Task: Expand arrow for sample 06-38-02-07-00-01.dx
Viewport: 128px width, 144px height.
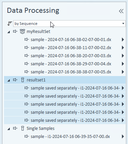Action: click(123, 40)
